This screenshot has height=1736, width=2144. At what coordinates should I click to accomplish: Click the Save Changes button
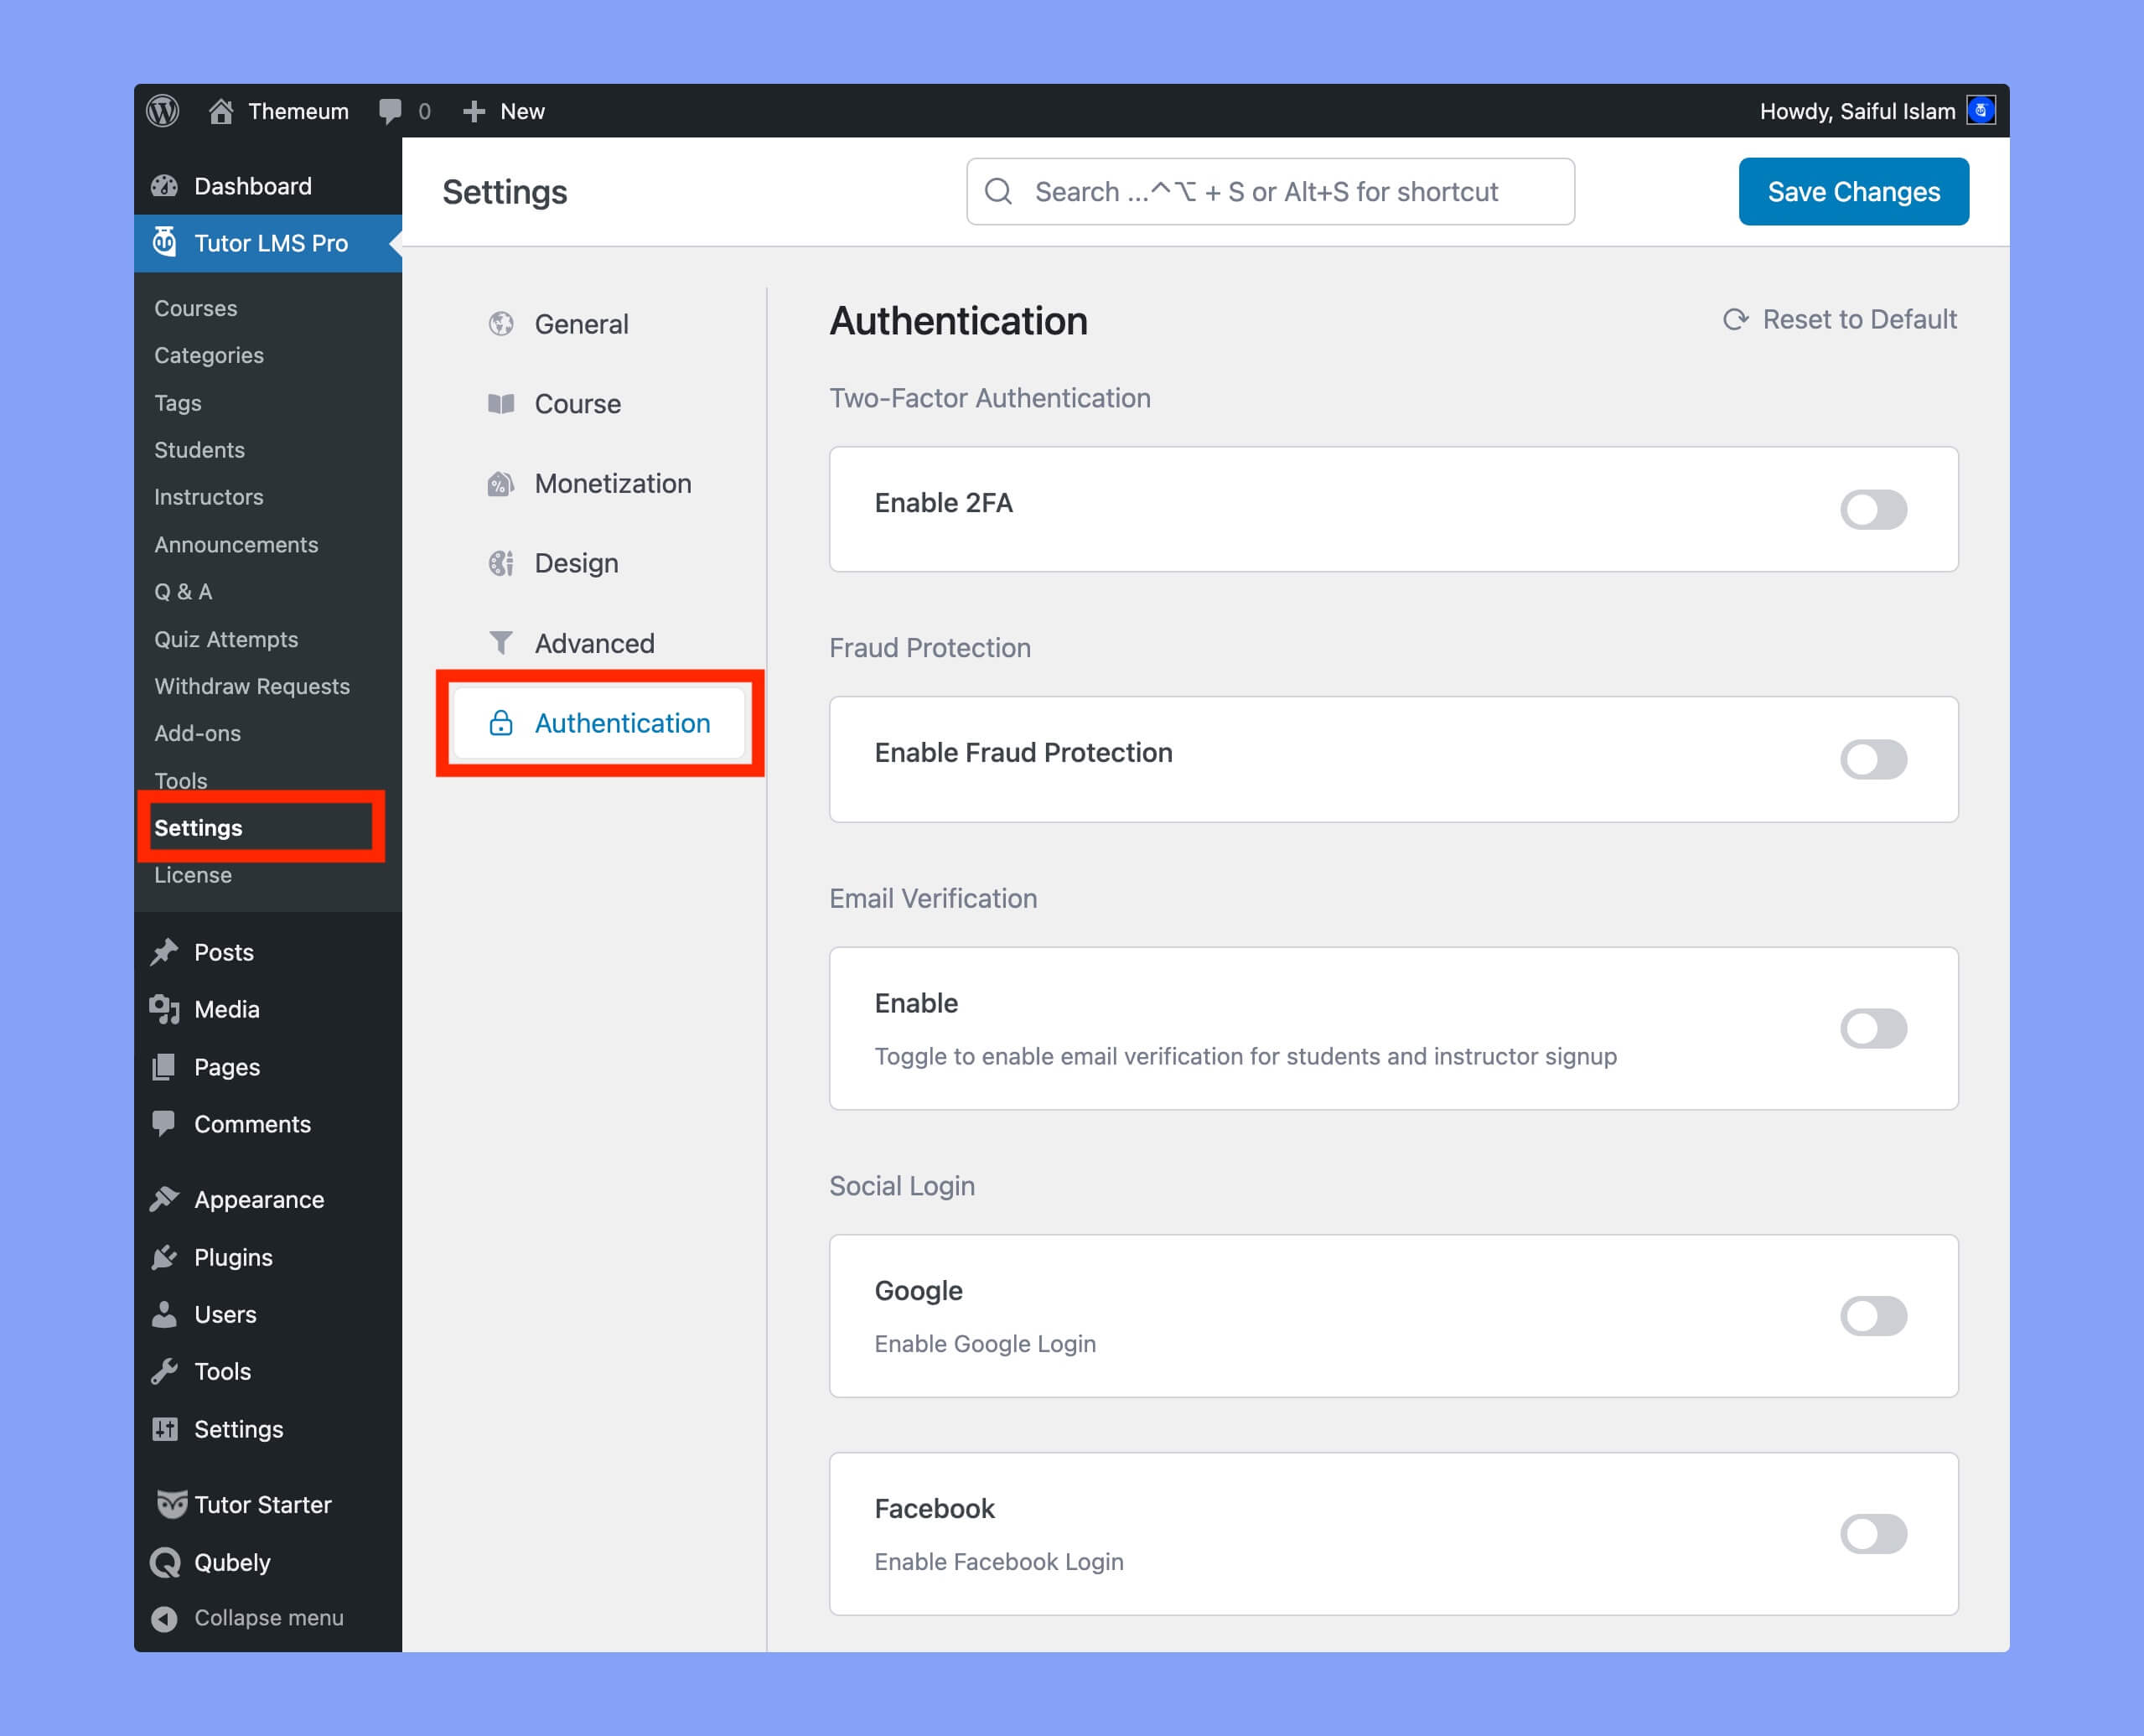[1853, 191]
